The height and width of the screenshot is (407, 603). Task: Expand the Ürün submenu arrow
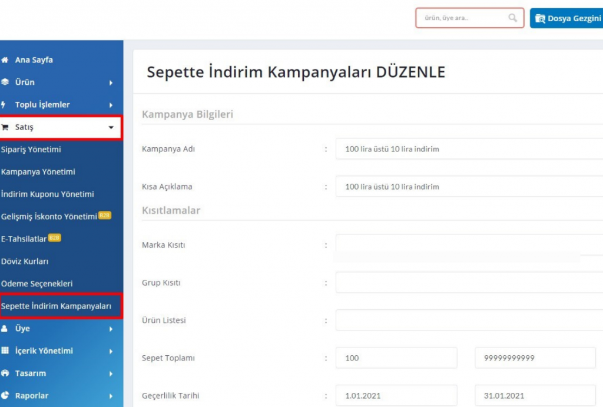(111, 82)
